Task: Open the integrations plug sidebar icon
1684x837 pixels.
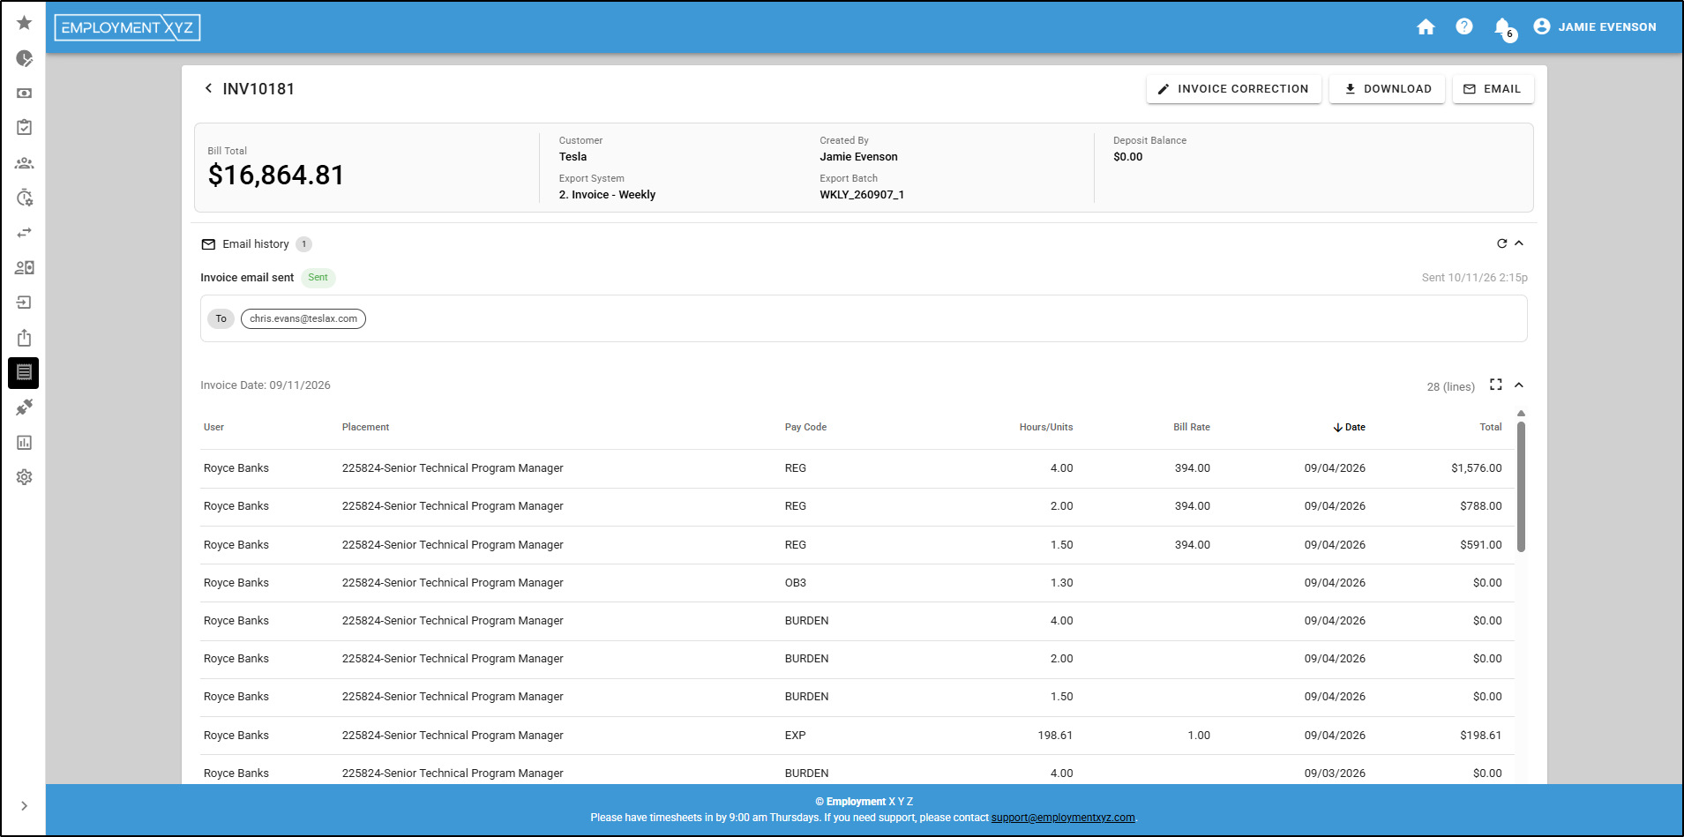Action: pos(24,407)
